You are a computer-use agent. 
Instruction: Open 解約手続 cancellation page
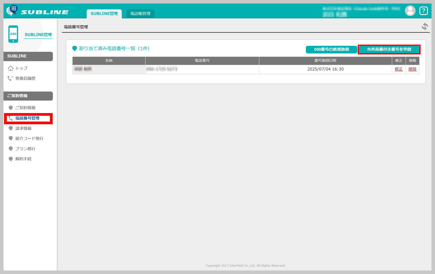click(x=23, y=159)
